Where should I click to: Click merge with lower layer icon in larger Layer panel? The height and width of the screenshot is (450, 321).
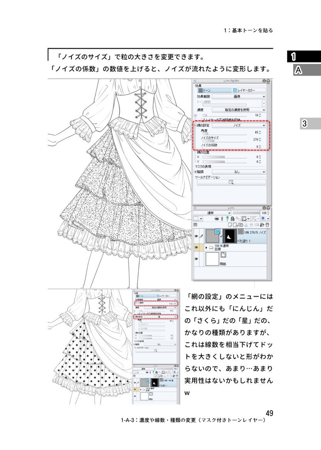pyautogui.click(x=252, y=225)
